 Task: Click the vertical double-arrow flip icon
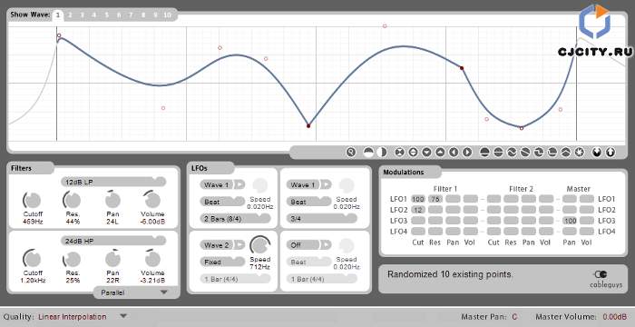[x=413, y=152]
